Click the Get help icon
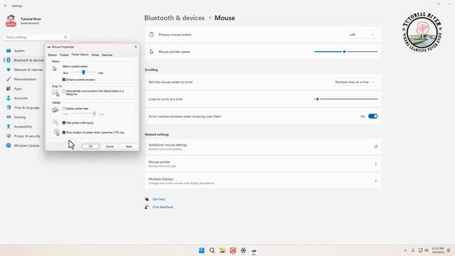Screen dimensions: 455x256 [147, 199]
